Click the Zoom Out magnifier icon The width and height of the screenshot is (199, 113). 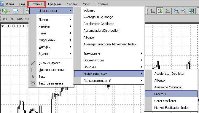coord(184,11)
